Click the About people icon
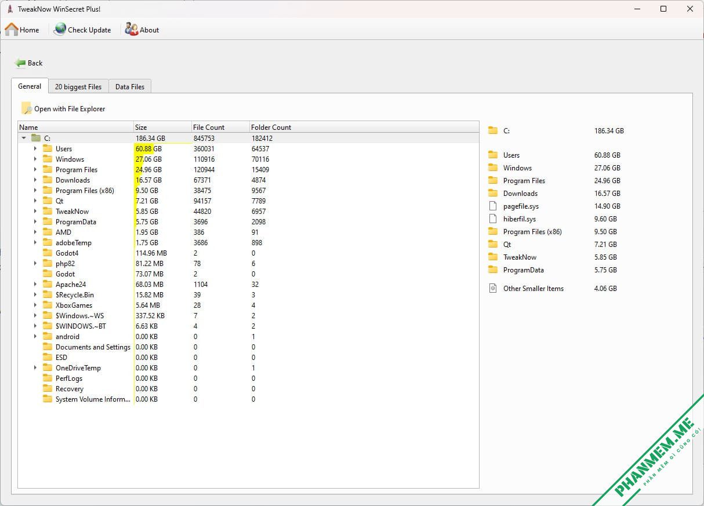This screenshot has width=704, height=506. click(x=132, y=30)
